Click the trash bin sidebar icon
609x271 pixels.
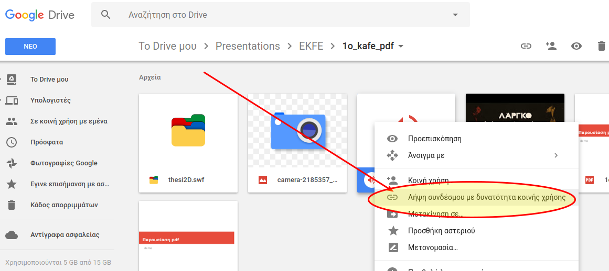tap(12, 205)
